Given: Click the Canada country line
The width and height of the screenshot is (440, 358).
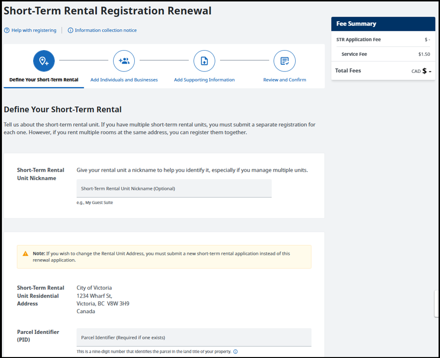Looking at the screenshot, I should (x=86, y=312).
